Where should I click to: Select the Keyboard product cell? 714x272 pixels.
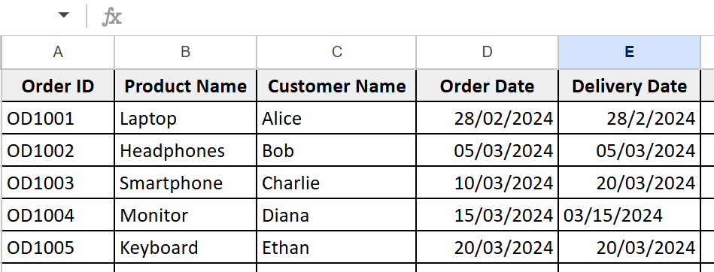(x=185, y=247)
